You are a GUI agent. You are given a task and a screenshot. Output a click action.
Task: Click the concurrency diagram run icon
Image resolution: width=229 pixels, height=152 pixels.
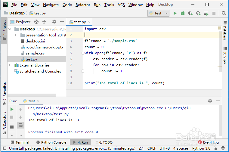[x=206, y=14]
